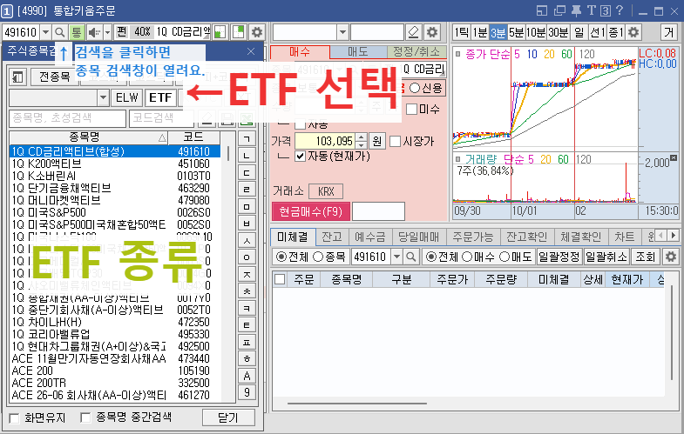Click the 거 button above chart
This screenshot has width=684, height=434.
pyautogui.click(x=668, y=32)
